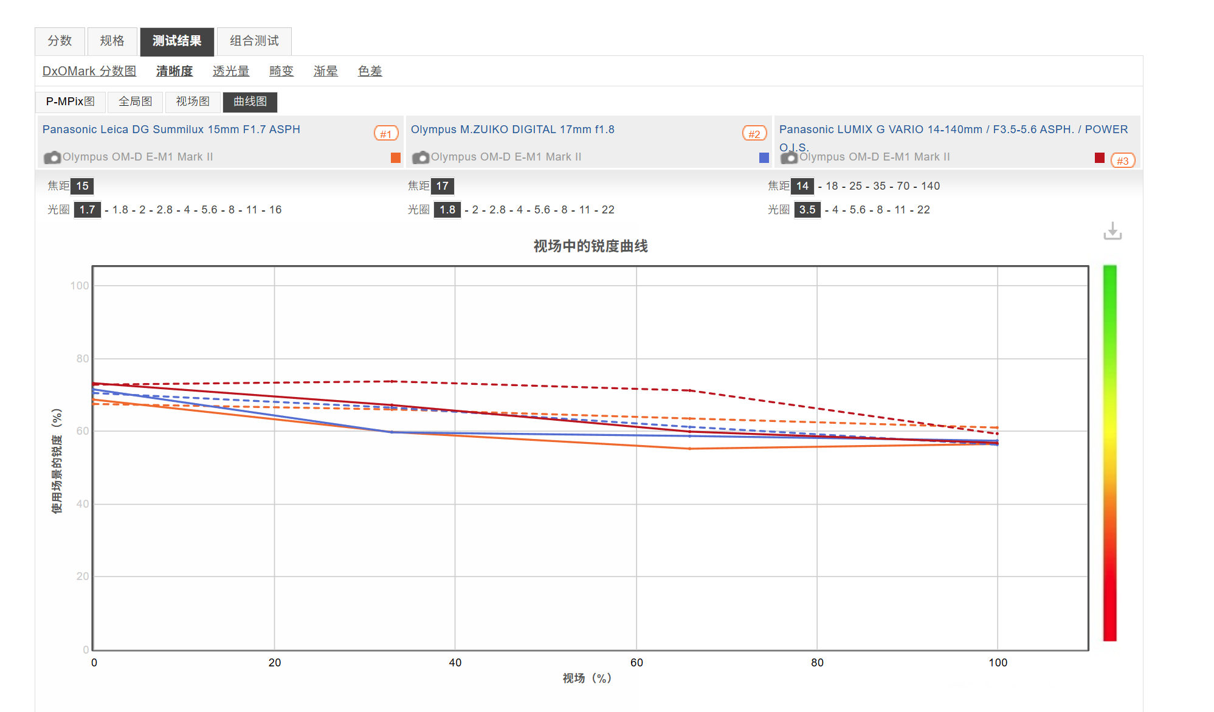Click Olympus OM-D E-M1 Mark II under lens #2

506,157
